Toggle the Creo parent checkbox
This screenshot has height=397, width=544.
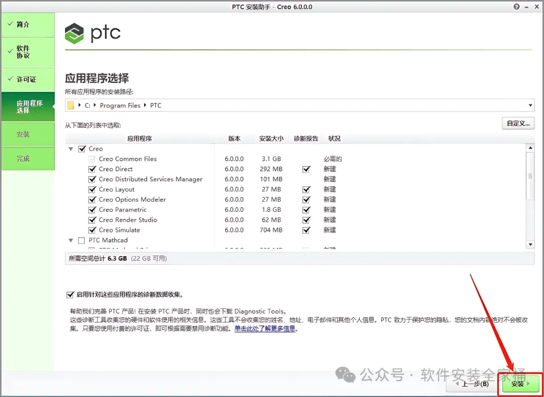pos(82,149)
